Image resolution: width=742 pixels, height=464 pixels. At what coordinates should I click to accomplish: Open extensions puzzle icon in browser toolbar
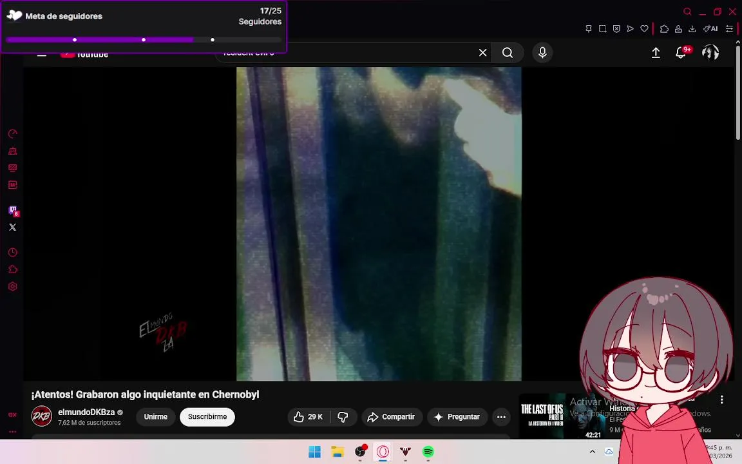[x=665, y=29]
